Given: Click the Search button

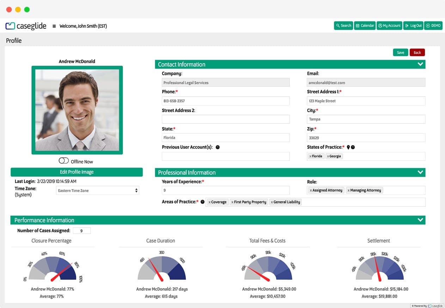Looking at the screenshot, I should pos(343,26).
